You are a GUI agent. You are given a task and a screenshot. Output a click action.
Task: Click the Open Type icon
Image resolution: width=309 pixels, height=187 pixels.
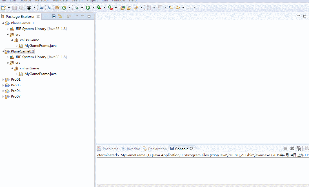point(123,8)
